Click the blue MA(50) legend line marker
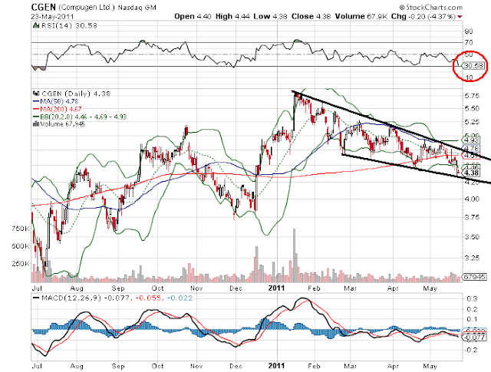 36,101
